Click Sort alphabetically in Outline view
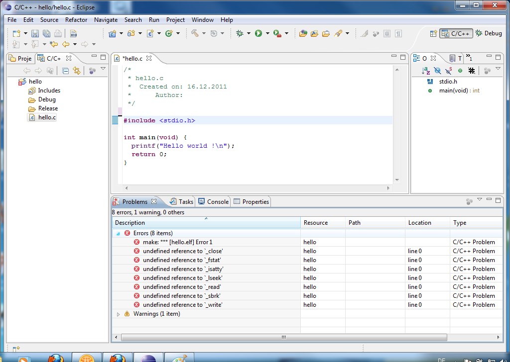Viewport: 510px width, 362px height. [x=426, y=71]
